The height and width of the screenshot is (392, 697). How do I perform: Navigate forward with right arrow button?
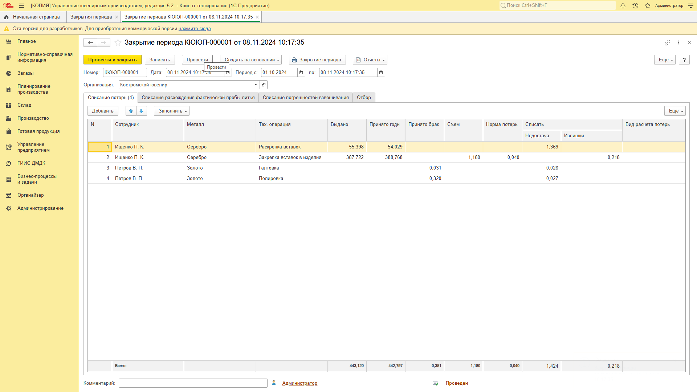[x=103, y=42]
